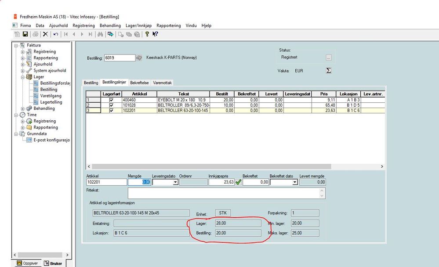Select Lagertelling in the Lager tree
Viewport: 439px width, 267px height.
tap(51, 102)
